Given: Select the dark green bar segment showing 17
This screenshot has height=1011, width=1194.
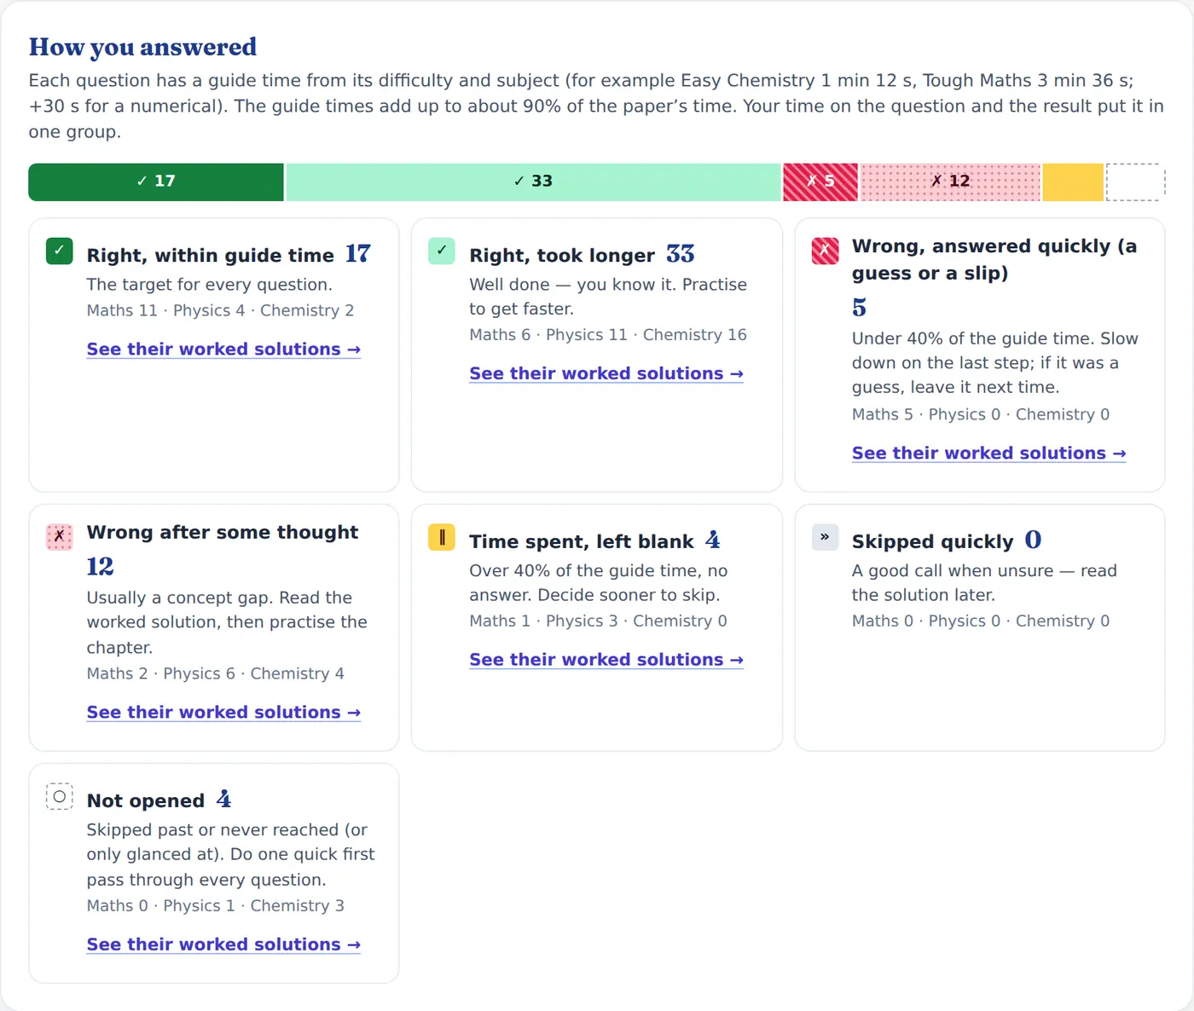Looking at the screenshot, I should point(156,182).
